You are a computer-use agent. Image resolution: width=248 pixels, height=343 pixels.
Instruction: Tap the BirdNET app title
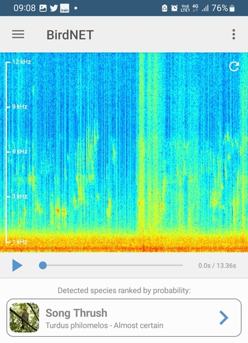70,35
